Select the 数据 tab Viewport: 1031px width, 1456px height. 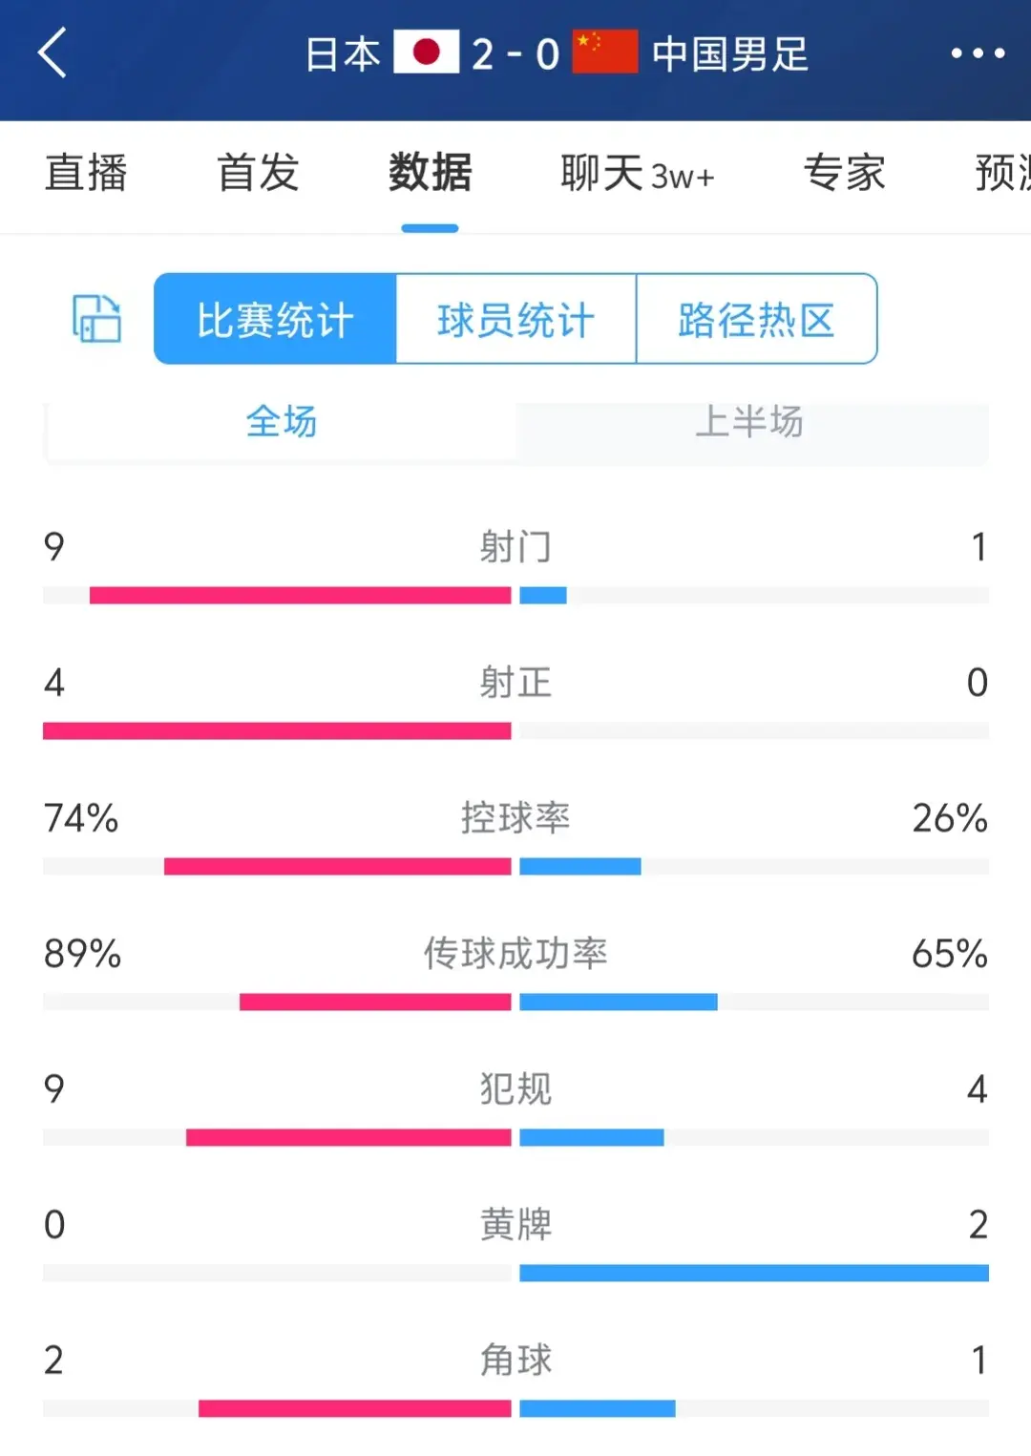click(x=430, y=174)
